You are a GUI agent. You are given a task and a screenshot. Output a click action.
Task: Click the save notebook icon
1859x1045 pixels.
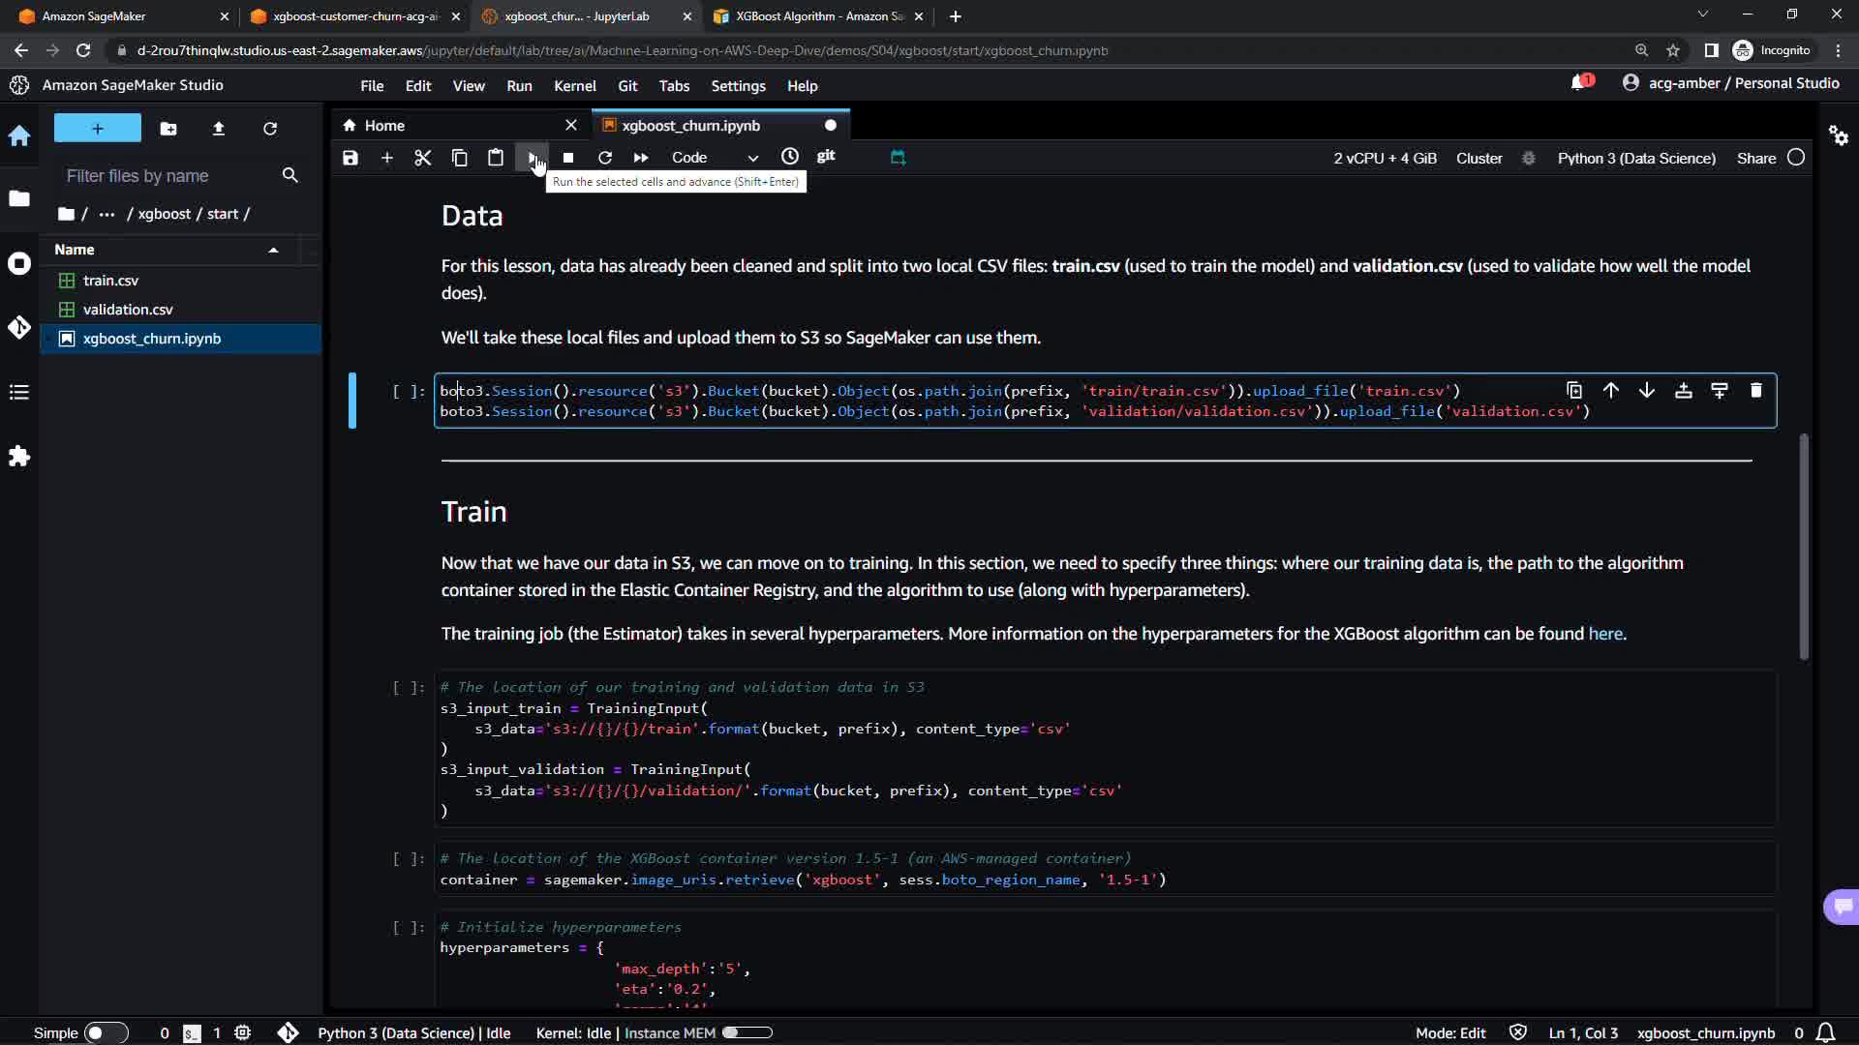point(350,158)
